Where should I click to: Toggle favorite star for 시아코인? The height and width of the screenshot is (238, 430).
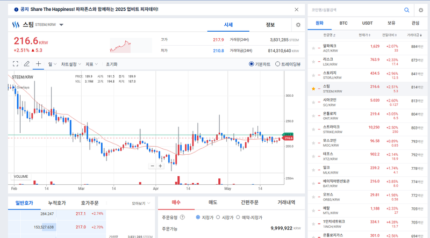coord(313,102)
